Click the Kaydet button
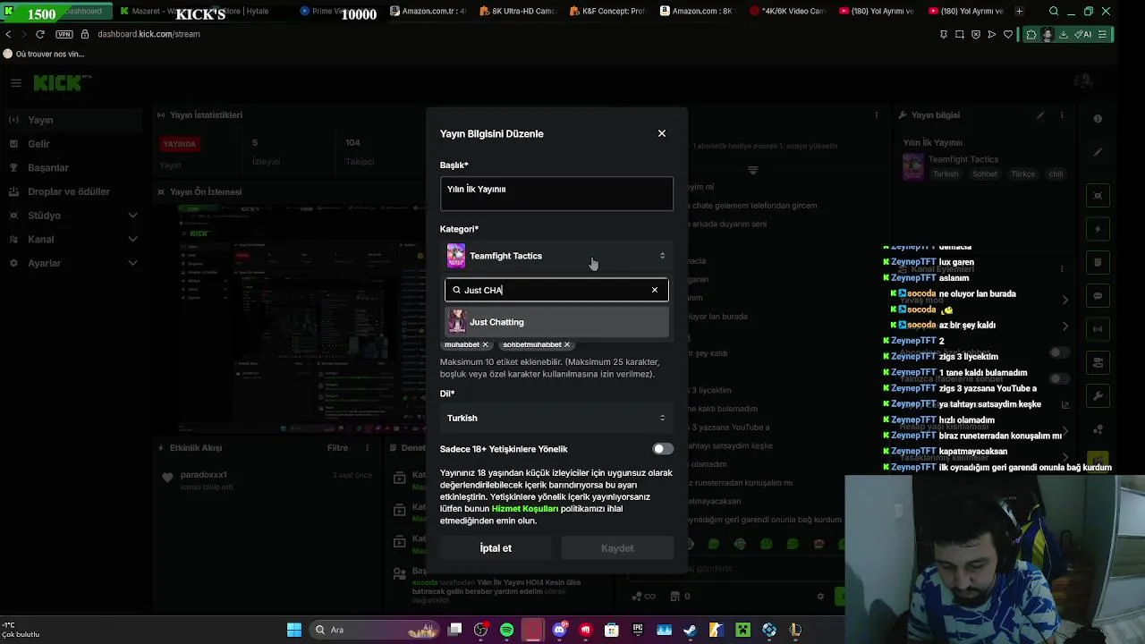 (617, 548)
